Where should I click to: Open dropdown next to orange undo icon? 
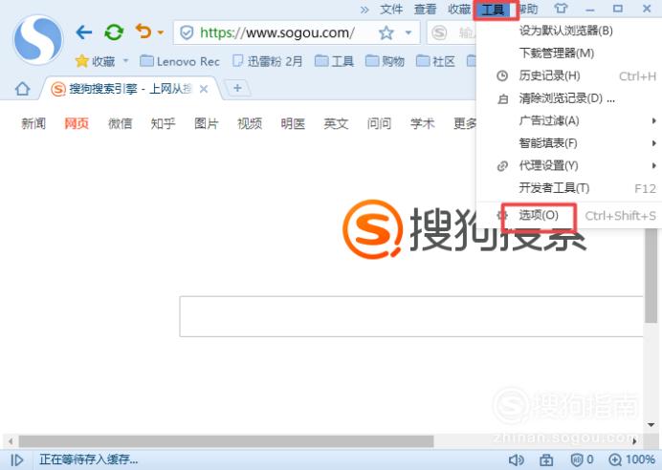click(x=161, y=32)
